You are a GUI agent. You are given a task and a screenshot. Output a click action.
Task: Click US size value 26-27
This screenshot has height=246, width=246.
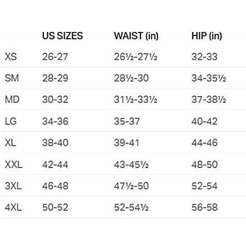[55, 57]
